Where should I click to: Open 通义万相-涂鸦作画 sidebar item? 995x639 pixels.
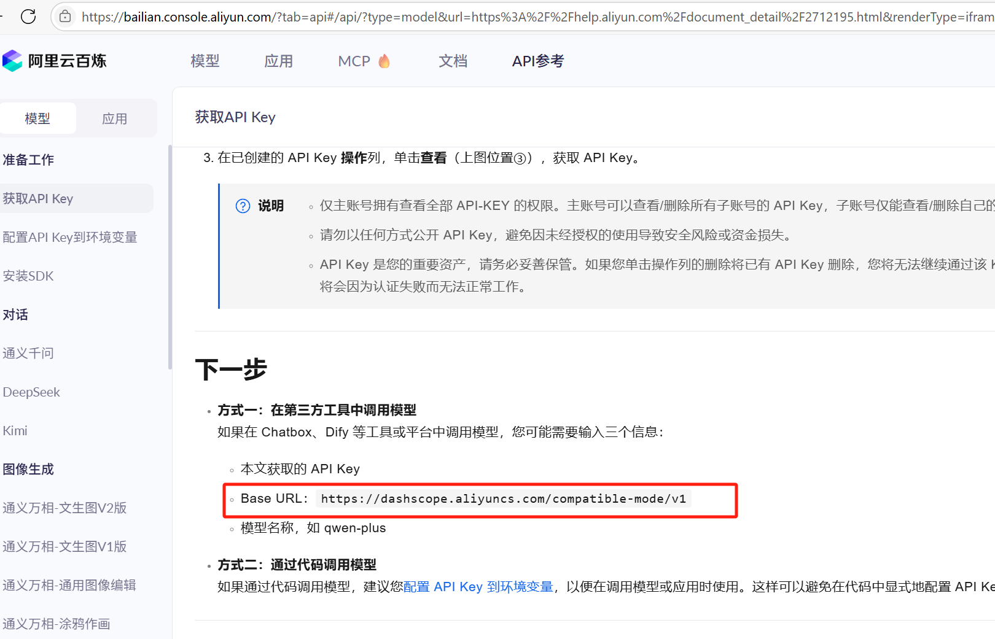pyautogui.click(x=57, y=624)
